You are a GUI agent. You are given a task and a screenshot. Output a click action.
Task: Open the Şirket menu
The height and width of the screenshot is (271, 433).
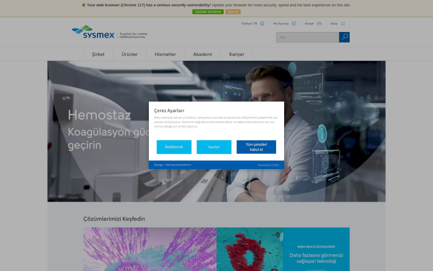(x=98, y=54)
